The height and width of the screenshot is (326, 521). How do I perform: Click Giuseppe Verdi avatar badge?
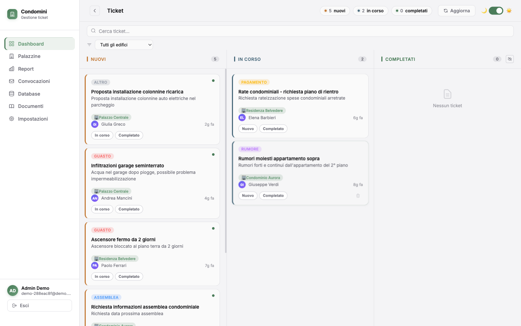tap(242, 185)
